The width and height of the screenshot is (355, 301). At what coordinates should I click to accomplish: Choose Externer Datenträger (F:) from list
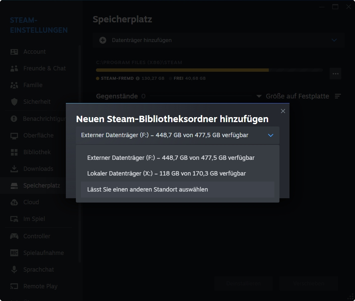tap(177, 158)
